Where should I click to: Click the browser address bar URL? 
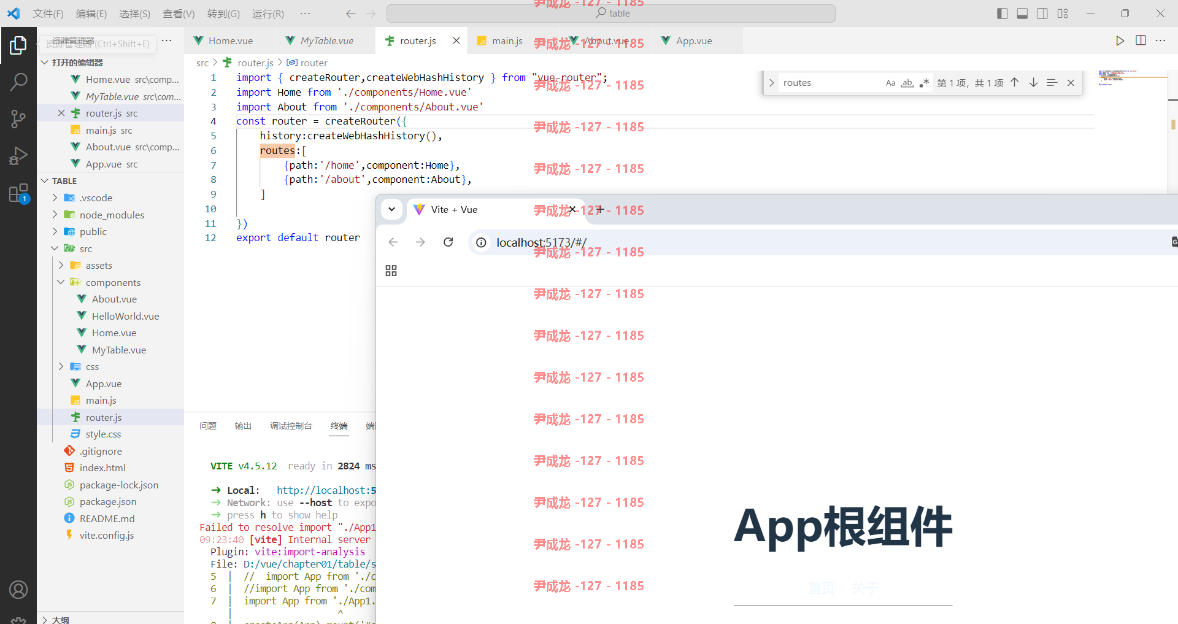click(x=541, y=242)
